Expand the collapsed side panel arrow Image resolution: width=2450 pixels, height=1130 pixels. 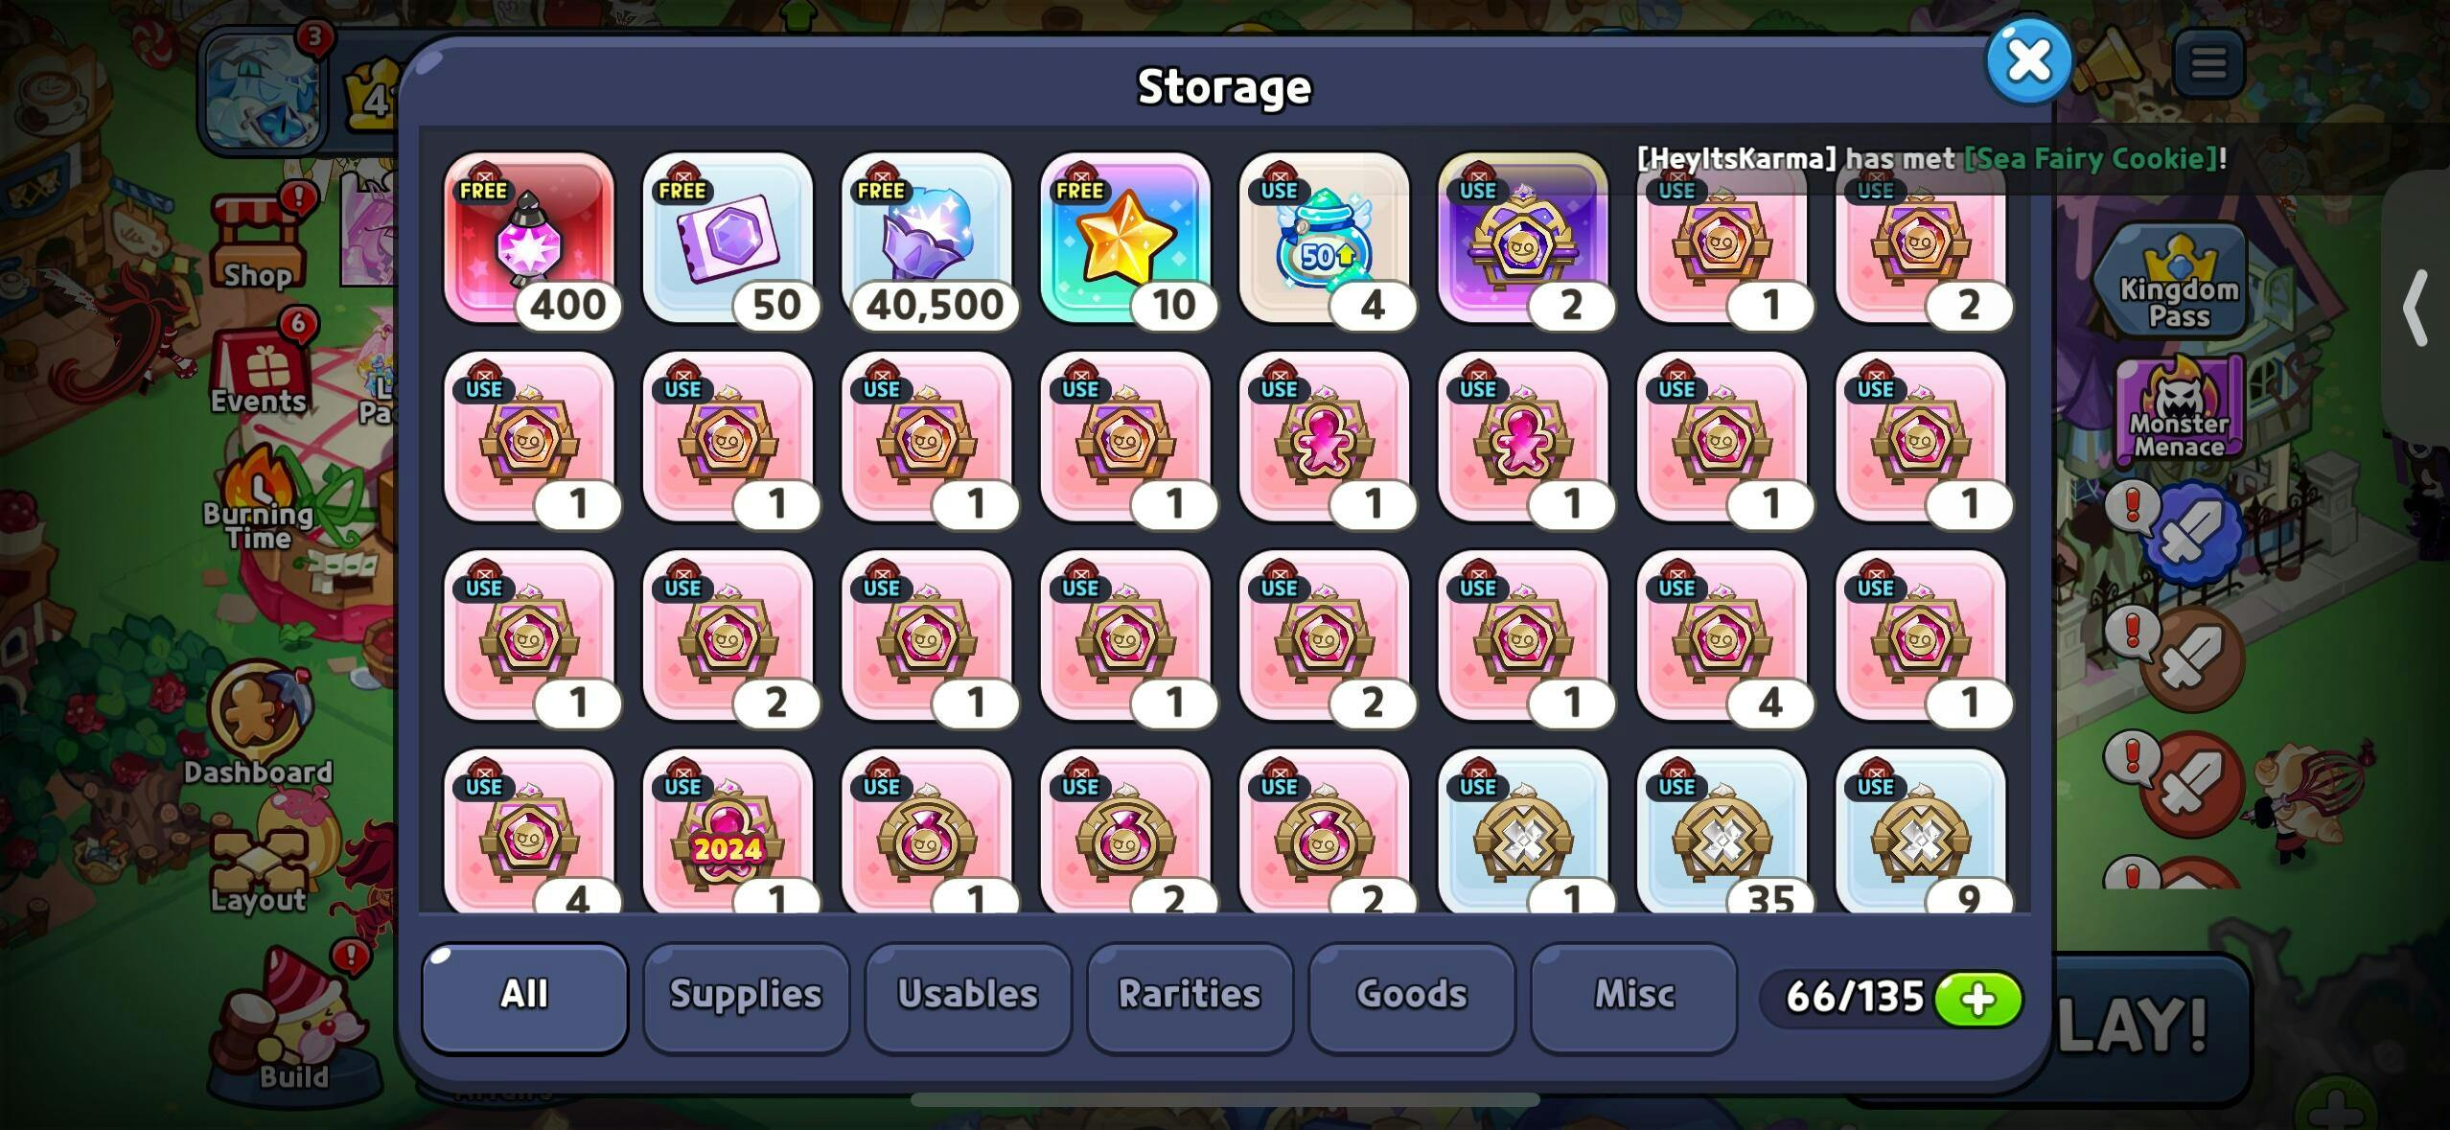coord(2416,307)
